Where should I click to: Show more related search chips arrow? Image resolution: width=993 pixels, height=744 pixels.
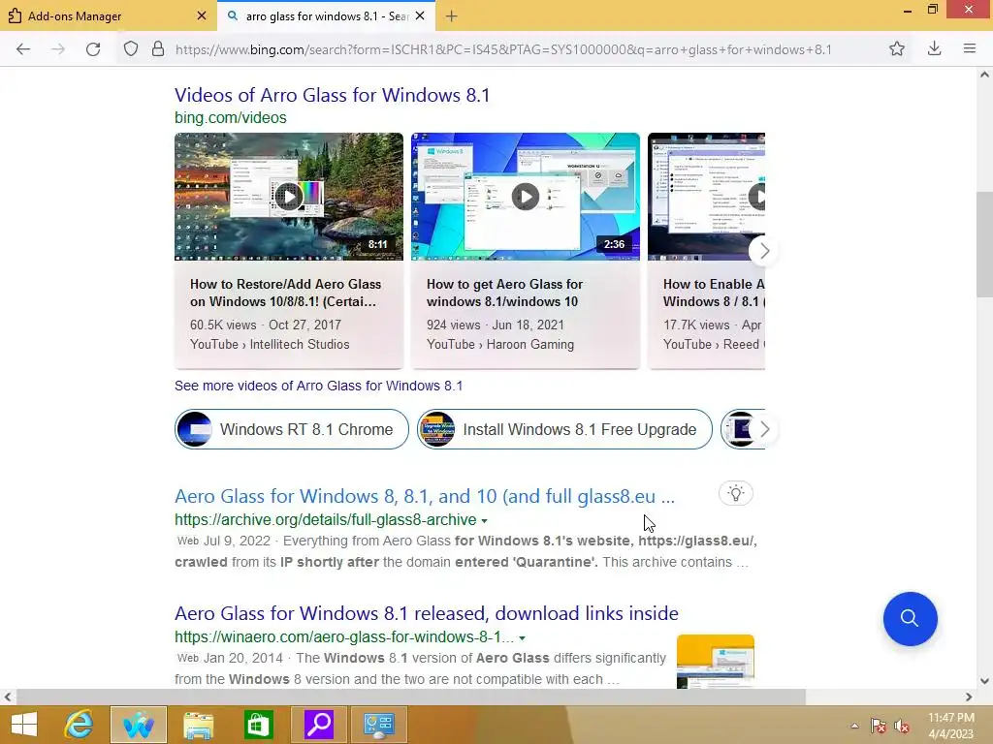point(764,429)
